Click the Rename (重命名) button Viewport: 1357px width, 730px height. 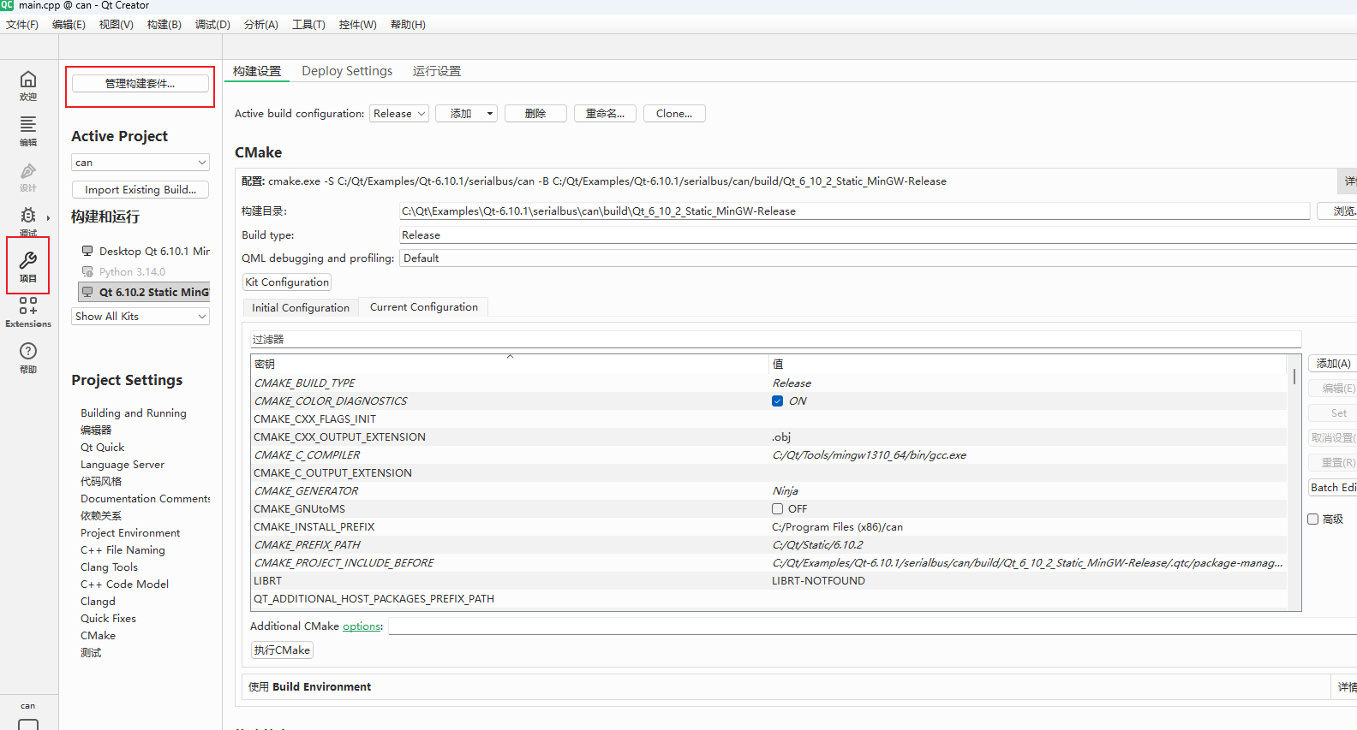(x=605, y=113)
